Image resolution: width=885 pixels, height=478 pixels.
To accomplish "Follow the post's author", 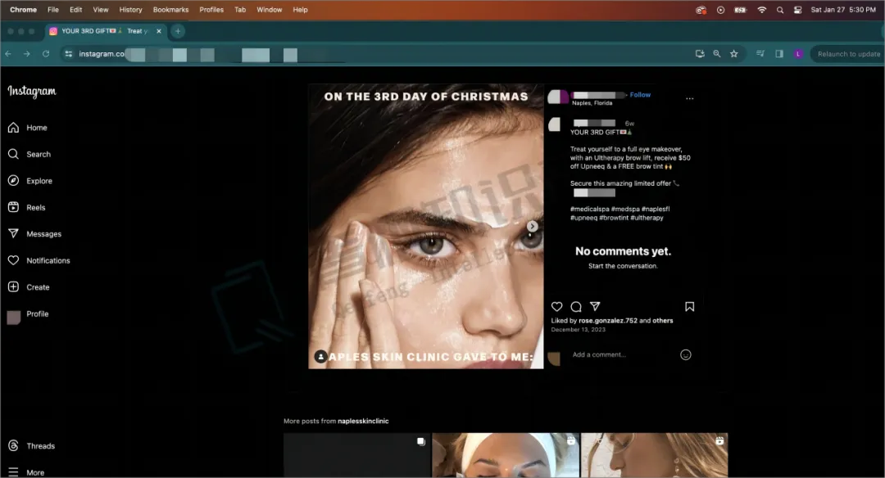I will [640, 95].
